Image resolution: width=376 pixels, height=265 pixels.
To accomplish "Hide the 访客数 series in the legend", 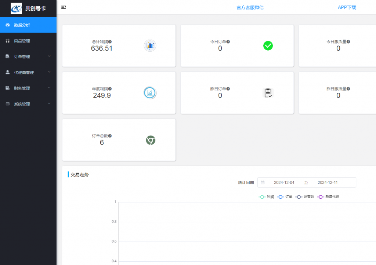I will pyautogui.click(x=305, y=197).
